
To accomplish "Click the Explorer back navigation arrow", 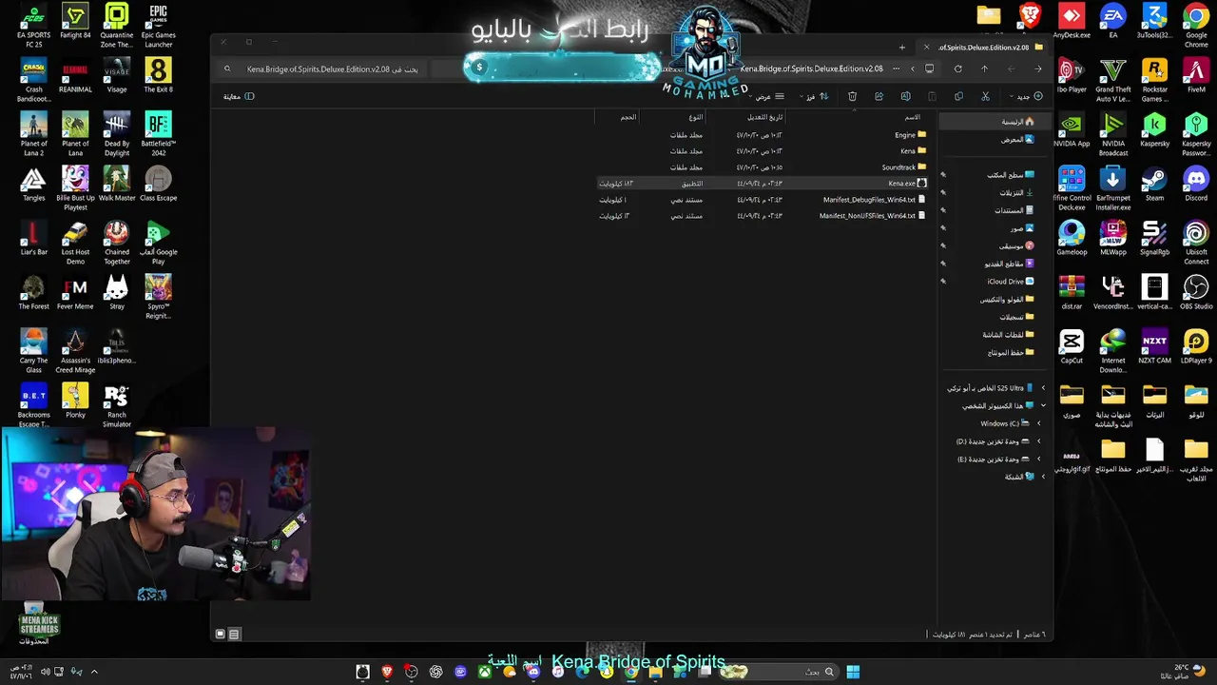I will click(x=1037, y=68).
